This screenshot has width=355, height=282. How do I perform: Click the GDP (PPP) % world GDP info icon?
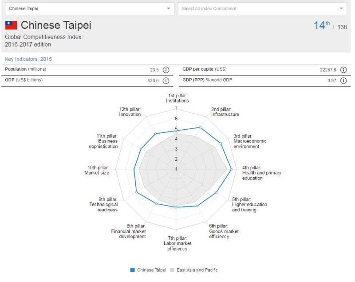coord(343,80)
